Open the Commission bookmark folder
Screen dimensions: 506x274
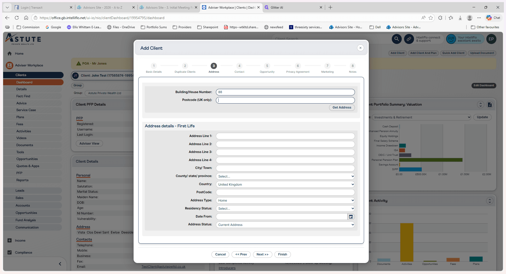coord(28,27)
